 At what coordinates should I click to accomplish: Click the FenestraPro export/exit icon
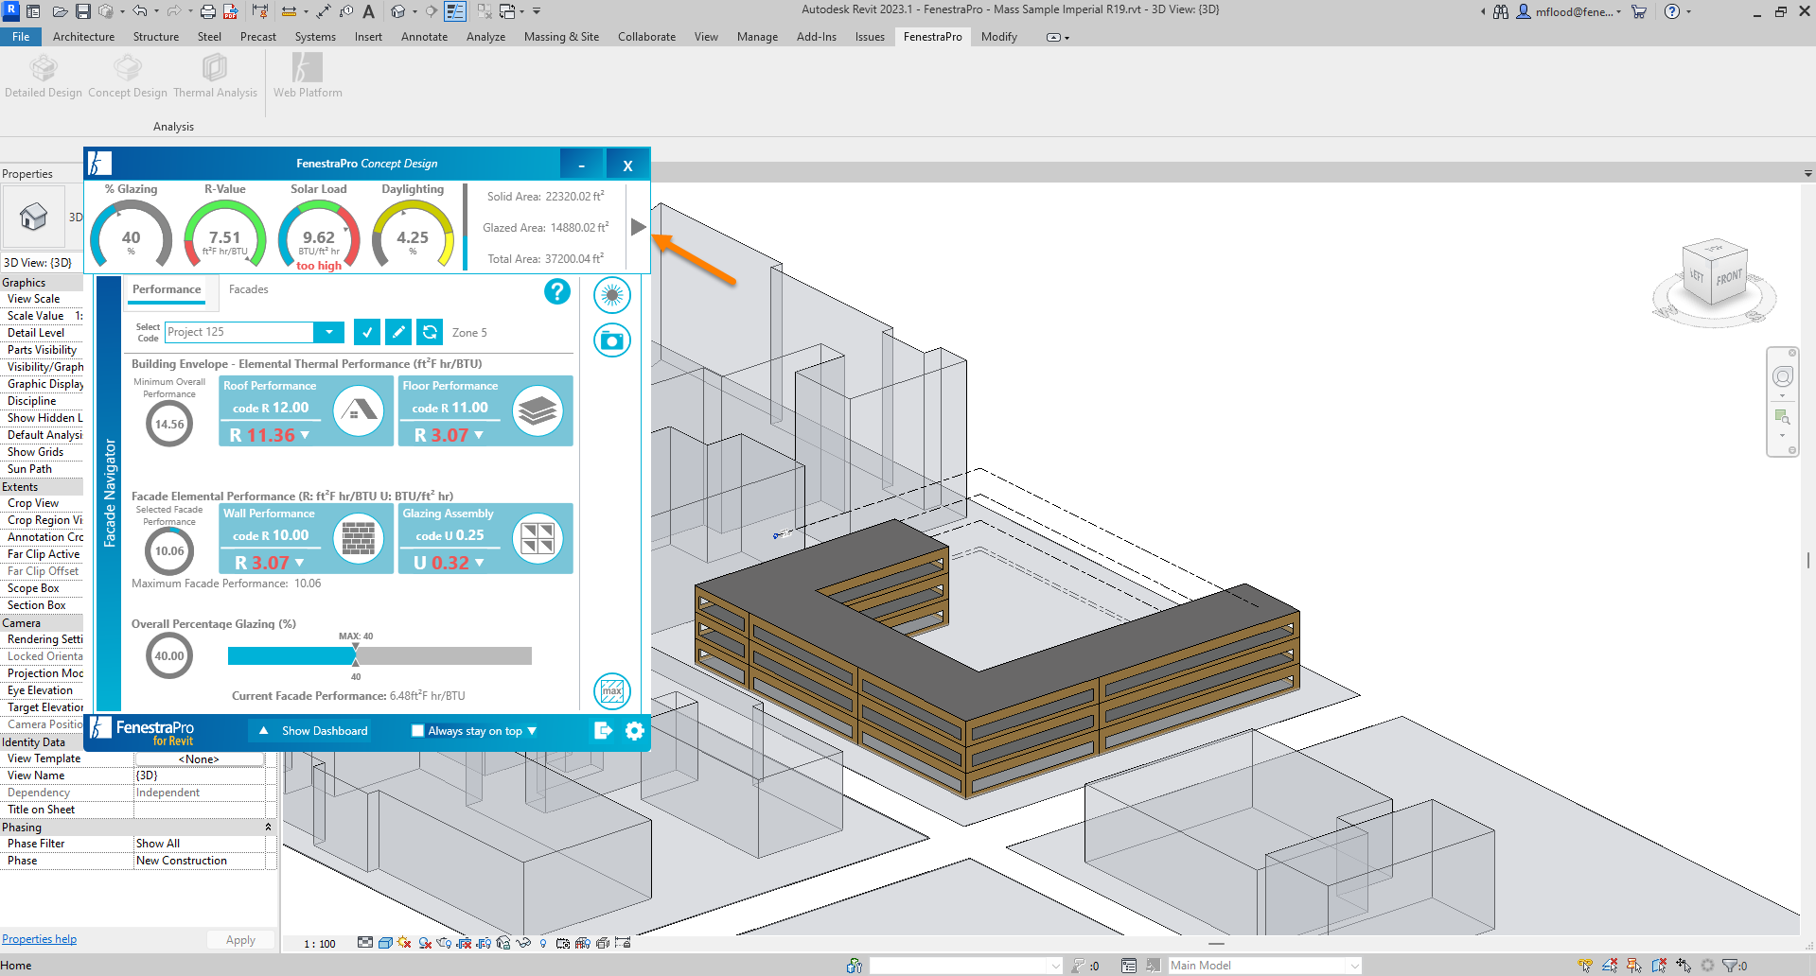pos(603,730)
